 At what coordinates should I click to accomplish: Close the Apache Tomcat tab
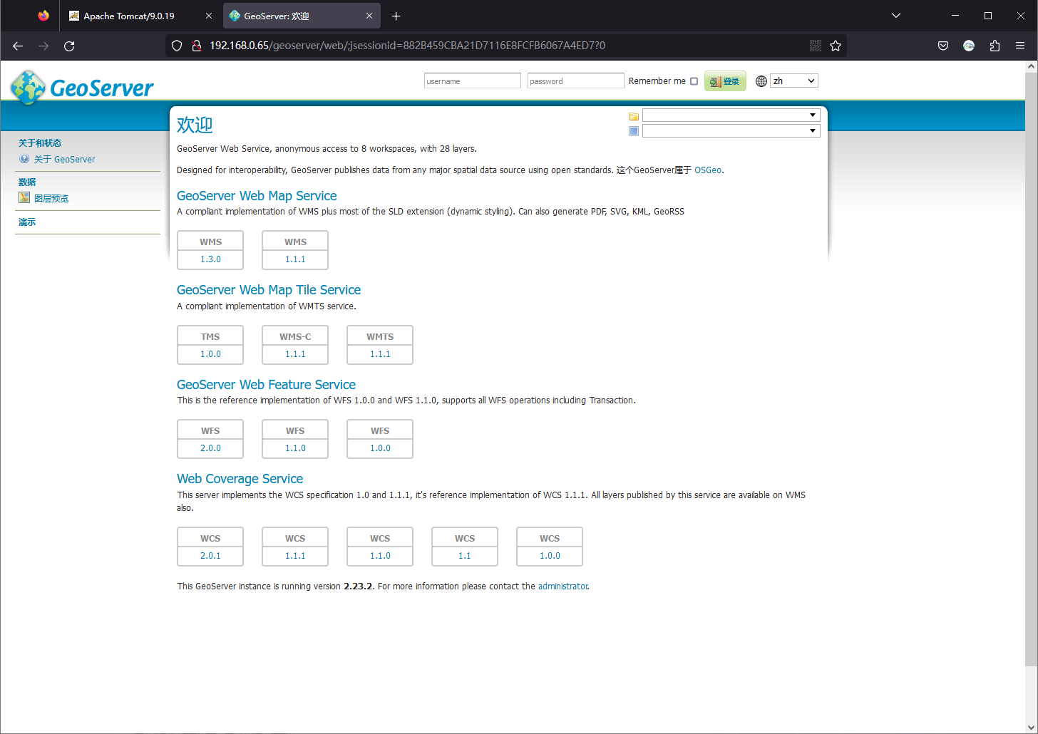[x=209, y=16]
